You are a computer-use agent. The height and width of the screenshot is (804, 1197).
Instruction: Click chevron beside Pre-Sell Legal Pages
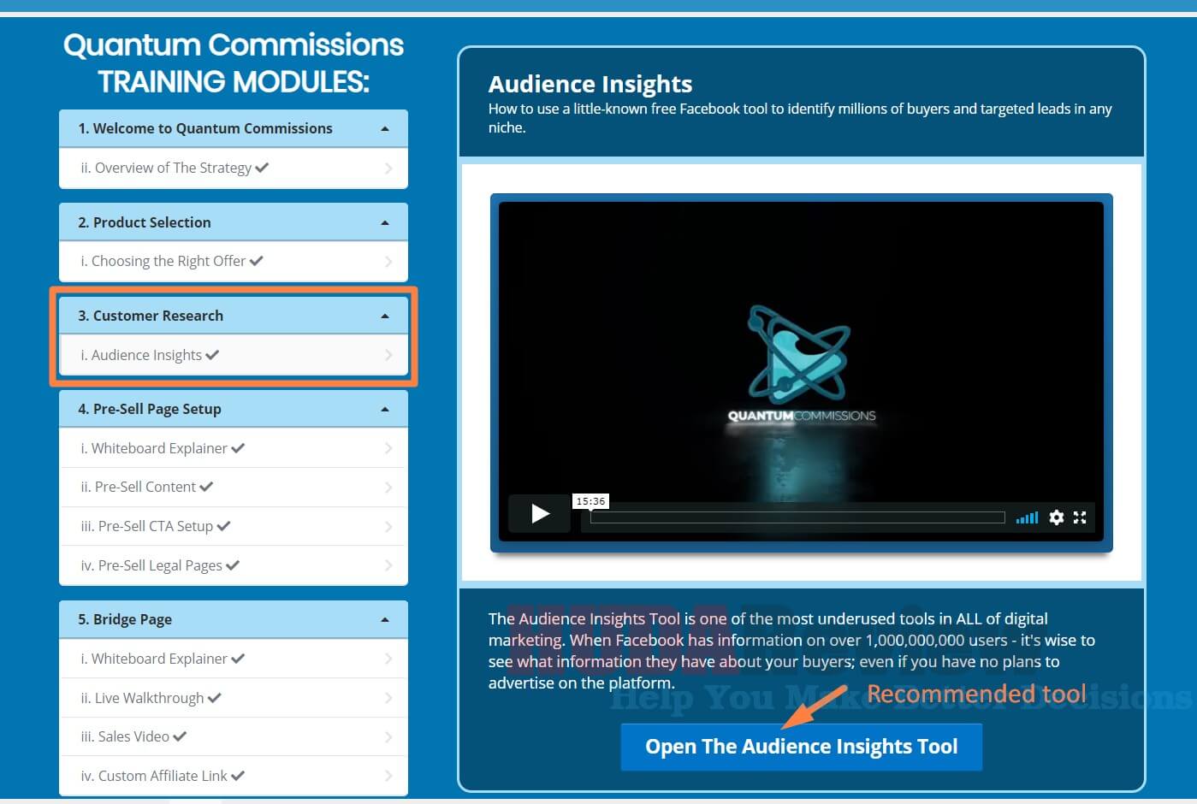[x=388, y=565]
